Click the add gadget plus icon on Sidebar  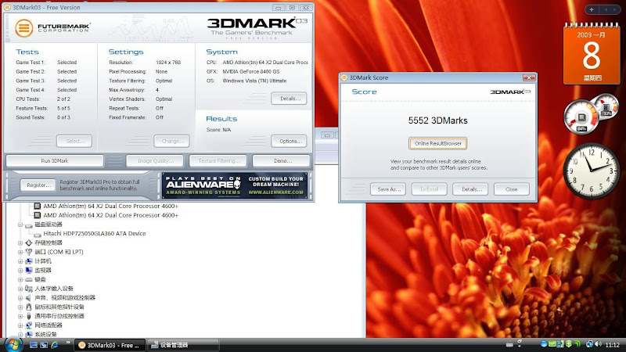click(592, 9)
